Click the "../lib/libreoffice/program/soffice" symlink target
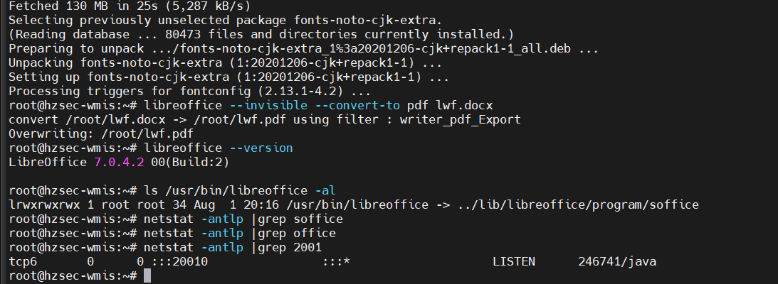The image size is (778, 284). pyautogui.click(x=578, y=204)
